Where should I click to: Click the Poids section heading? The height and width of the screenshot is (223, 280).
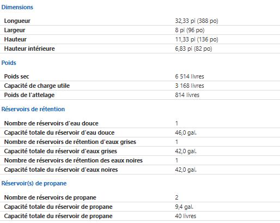click(9, 63)
